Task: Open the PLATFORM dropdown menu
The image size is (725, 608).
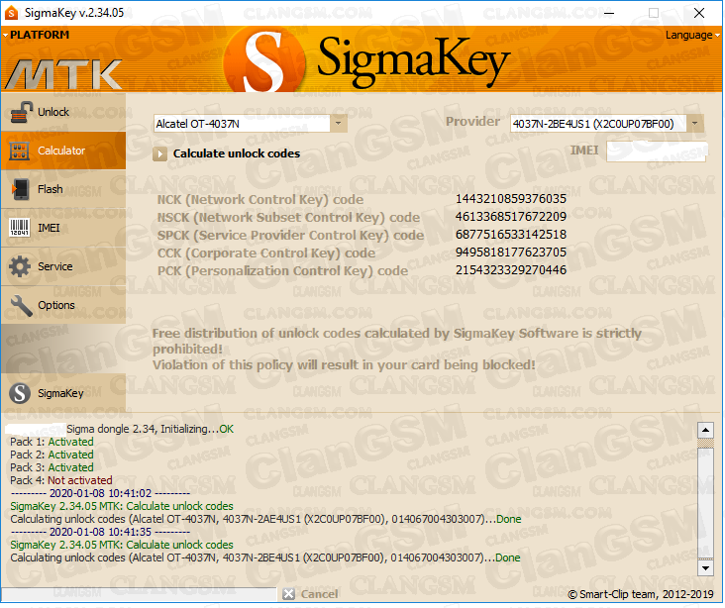Action: pyautogui.click(x=36, y=35)
